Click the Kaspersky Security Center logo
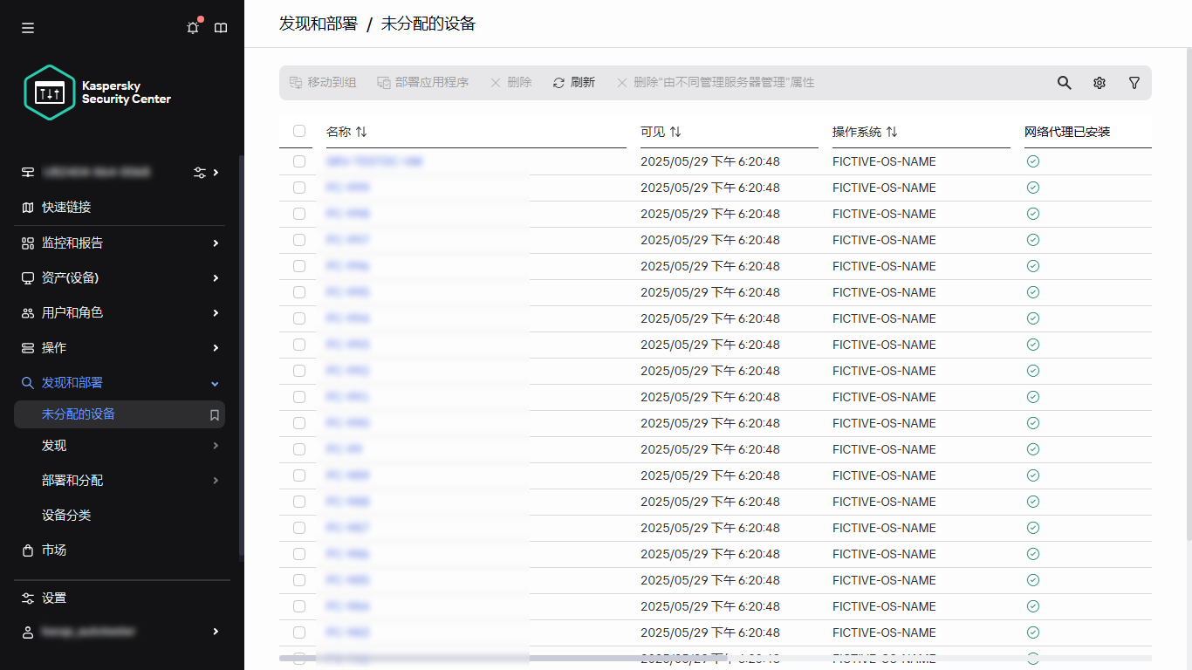Screen dimensions: 1192x670 point(98,92)
